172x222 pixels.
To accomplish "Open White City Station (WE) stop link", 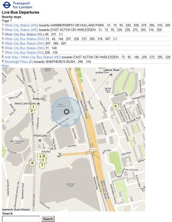I will [21, 30].
